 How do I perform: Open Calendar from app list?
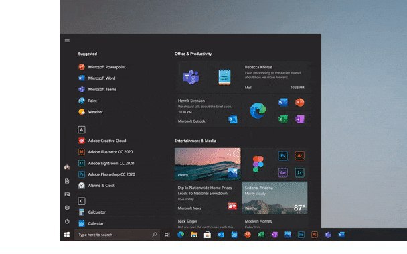click(91, 224)
